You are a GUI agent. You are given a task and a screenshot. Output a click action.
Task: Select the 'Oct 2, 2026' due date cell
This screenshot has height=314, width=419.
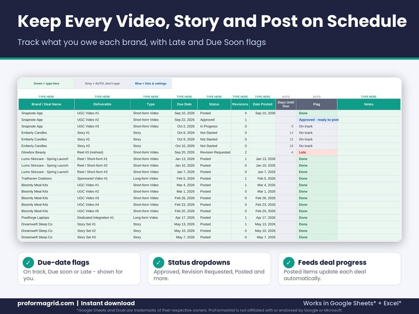[x=184, y=126]
